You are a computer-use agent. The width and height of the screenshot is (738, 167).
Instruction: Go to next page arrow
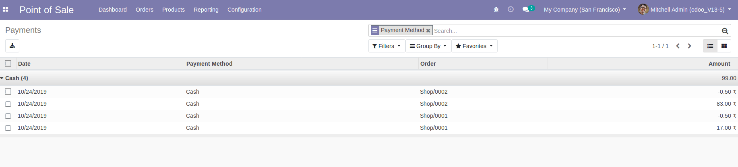pyautogui.click(x=689, y=46)
